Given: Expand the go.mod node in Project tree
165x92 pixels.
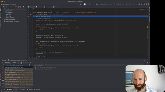Looking at the screenshot, I should [4, 14].
